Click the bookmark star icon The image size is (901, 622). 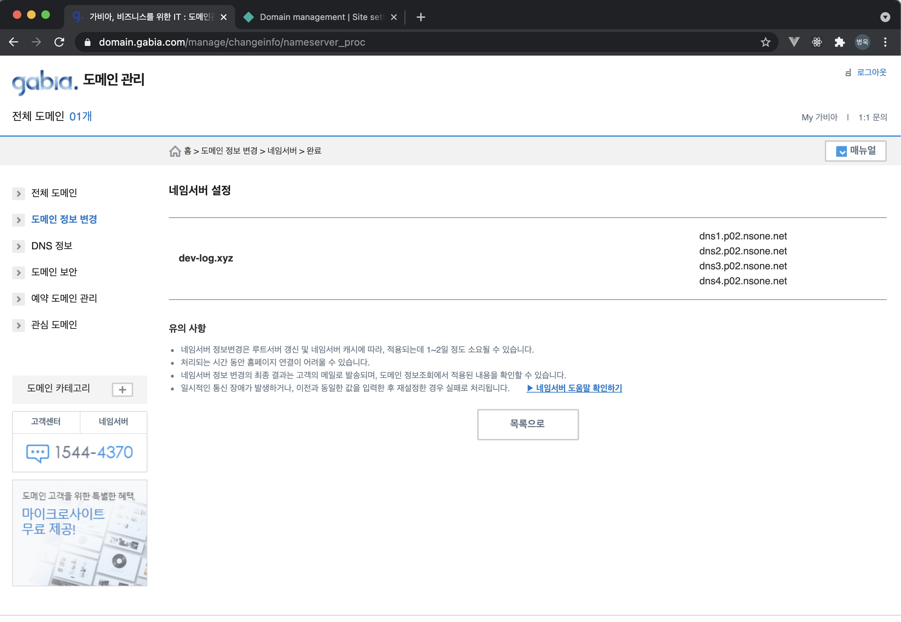pos(765,42)
